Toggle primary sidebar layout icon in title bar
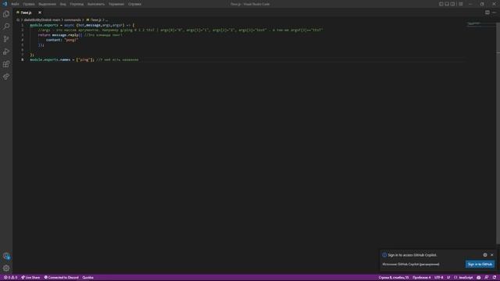Image resolution: width=500 pixels, height=281 pixels. (x=441, y=4)
